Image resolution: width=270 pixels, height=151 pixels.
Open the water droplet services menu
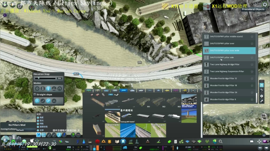84,142
